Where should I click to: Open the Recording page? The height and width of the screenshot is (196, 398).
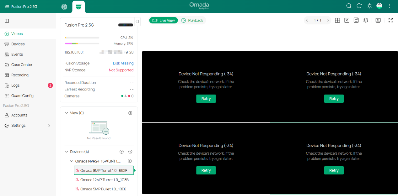28,75
